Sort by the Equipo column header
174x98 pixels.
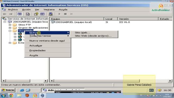(77, 19)
